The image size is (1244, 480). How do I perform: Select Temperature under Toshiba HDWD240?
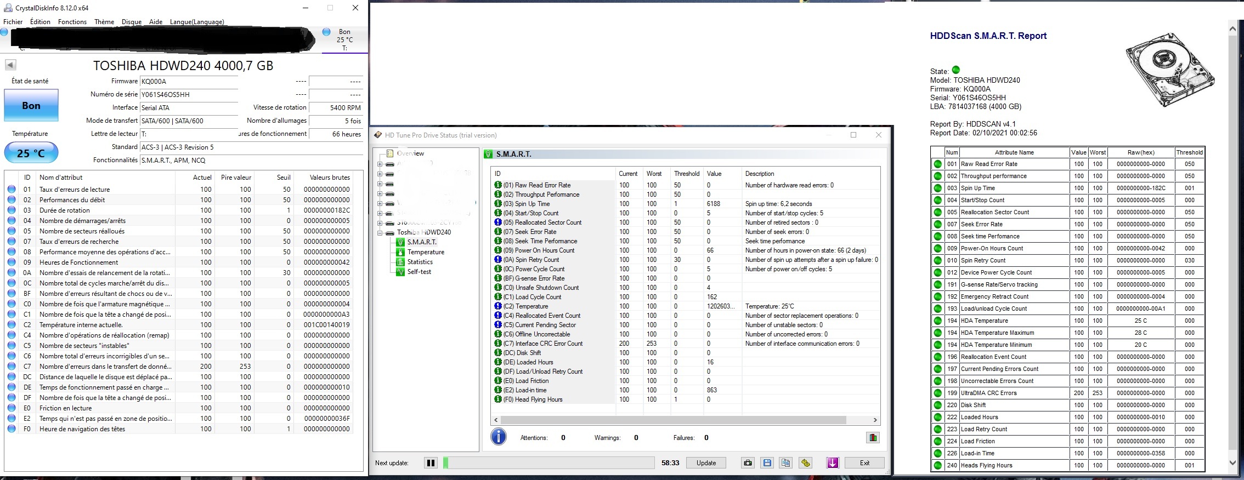pyautogui.click(x=425, y=252)
